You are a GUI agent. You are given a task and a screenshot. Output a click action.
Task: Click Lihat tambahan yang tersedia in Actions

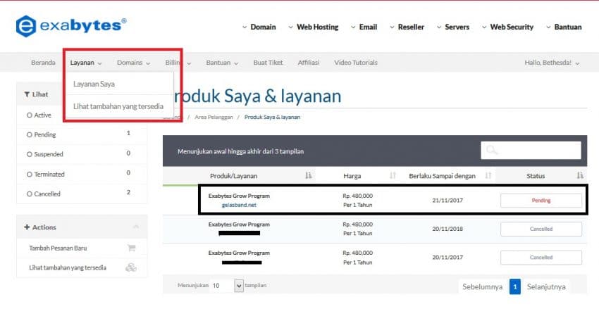pos(68,267)
